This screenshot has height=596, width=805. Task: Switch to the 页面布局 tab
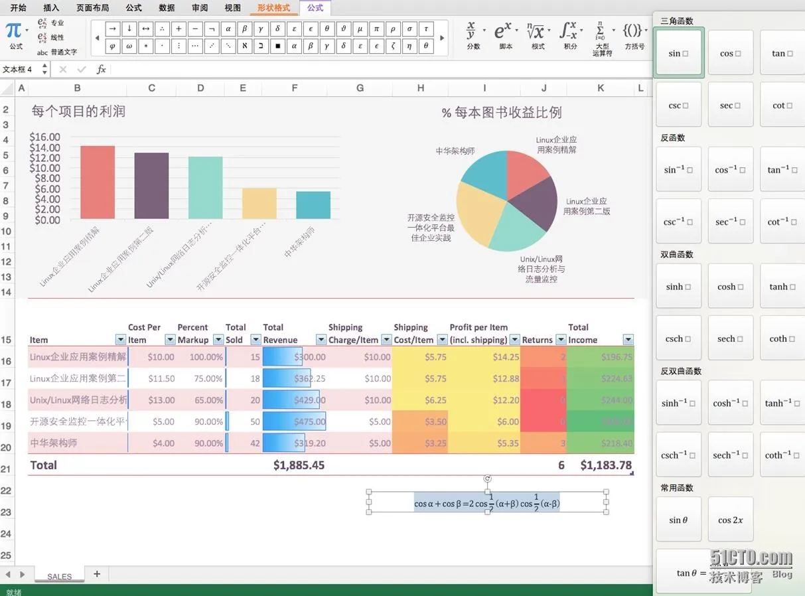(x=92, y=8)
